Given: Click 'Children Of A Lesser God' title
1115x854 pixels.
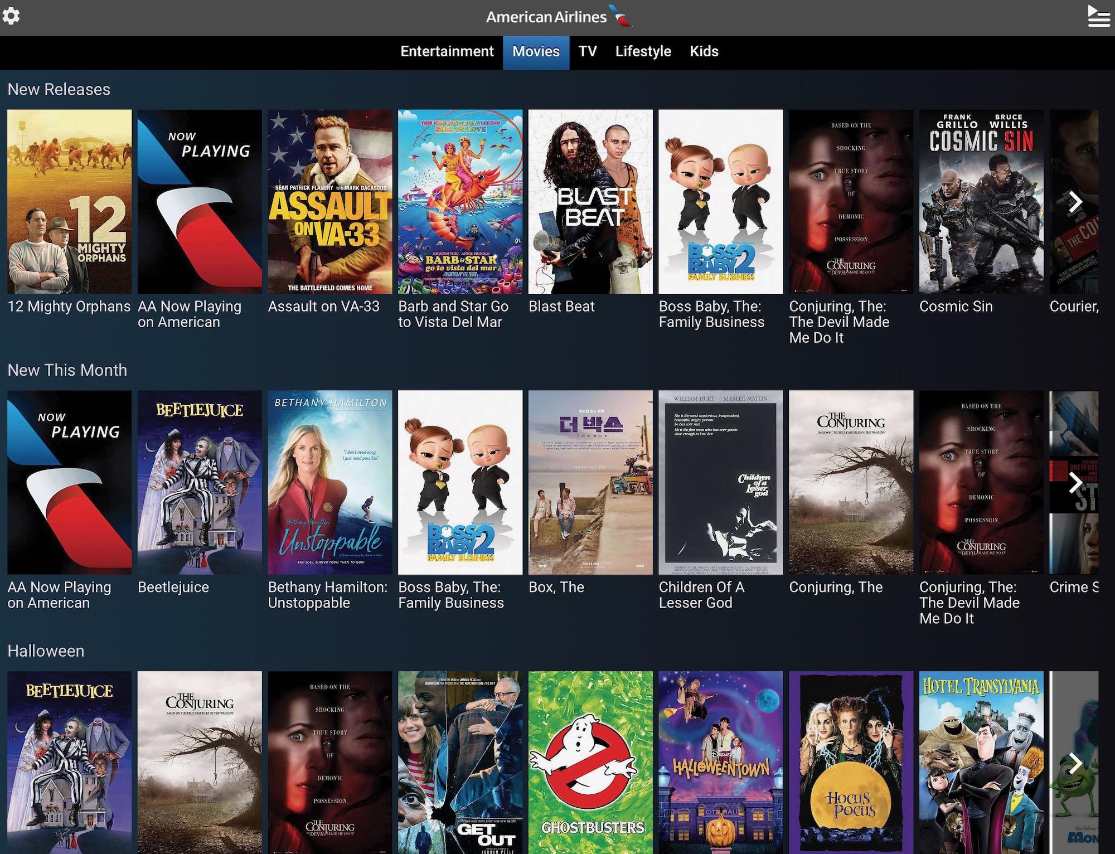Looking at the screenshot, I should pyautogui.click(x=702, y=595).
